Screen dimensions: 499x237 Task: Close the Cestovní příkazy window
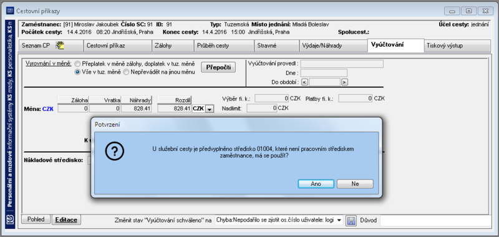click(x=485, y=11)
